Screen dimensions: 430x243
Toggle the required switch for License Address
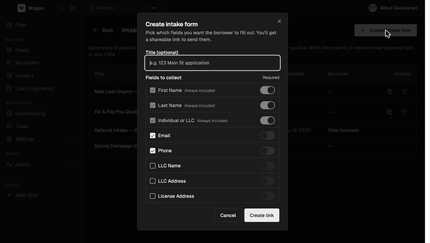[267, 196]
